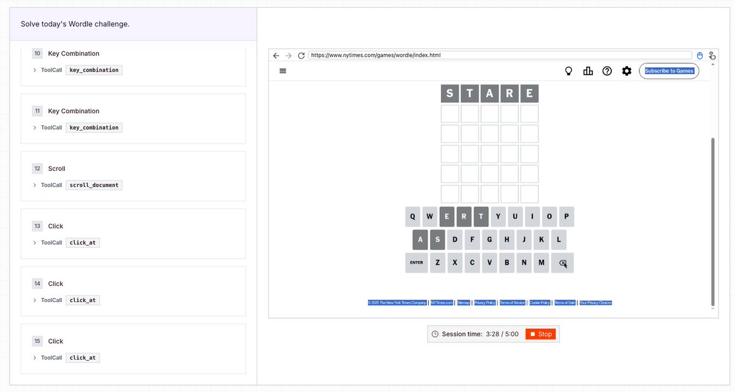Click the browser forward arrow
This screenshot has height=392, width=735.
pyautogui.click(x=288, y=55)
